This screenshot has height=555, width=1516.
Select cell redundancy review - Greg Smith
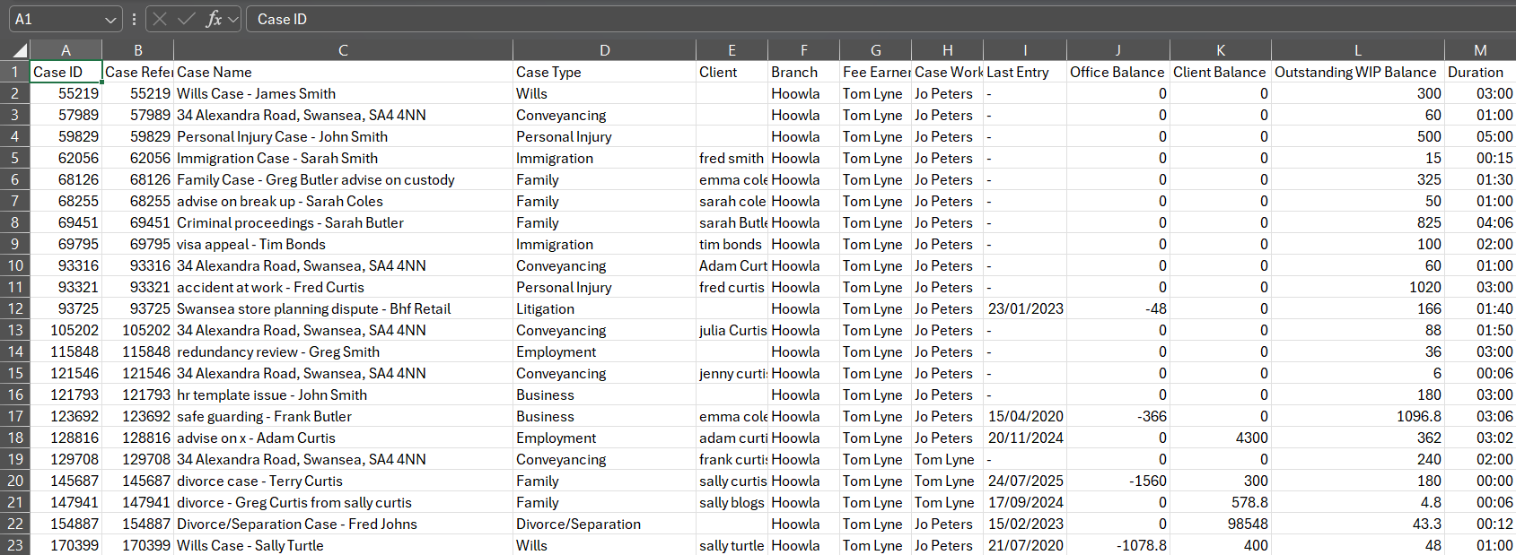pyautogui.click(x=343, y=351)
